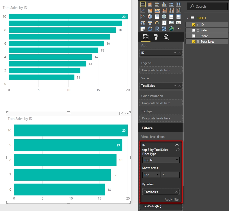Image resolution: width=229 pixels, height=211 pixels.
Task: Click the Tooltips drop area
Action: point(161,118)
